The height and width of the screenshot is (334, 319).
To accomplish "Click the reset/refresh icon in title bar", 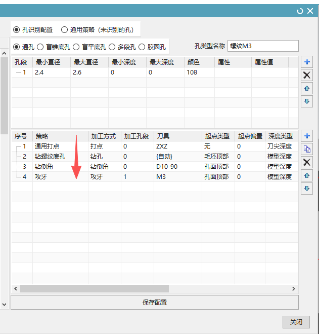I will [x=300, y=11].
